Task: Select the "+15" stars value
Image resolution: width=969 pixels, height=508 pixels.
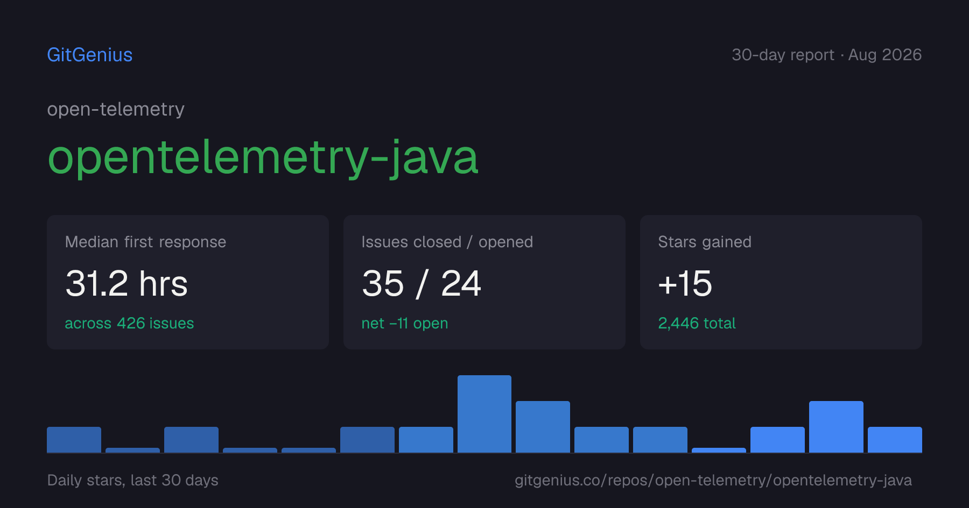Action: pos(685,283)
